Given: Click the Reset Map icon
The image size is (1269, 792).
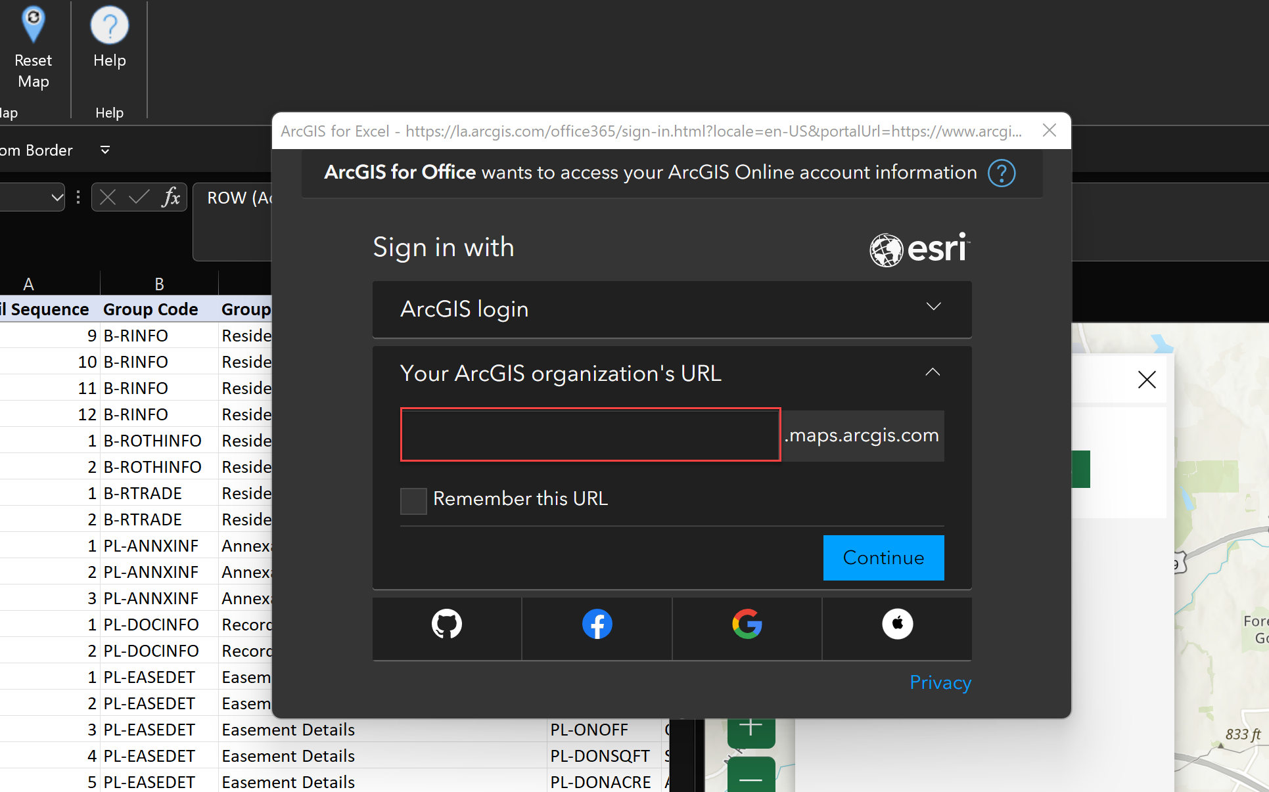Looking at the screenshot, I should pyautogui.click(x=33, y=25).
